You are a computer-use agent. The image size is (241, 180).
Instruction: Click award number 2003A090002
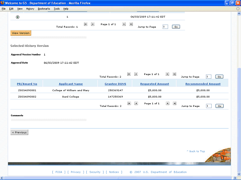tap(27, 97)
